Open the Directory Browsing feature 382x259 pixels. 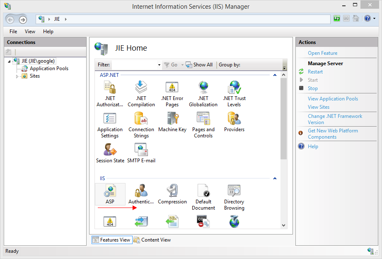234,197
